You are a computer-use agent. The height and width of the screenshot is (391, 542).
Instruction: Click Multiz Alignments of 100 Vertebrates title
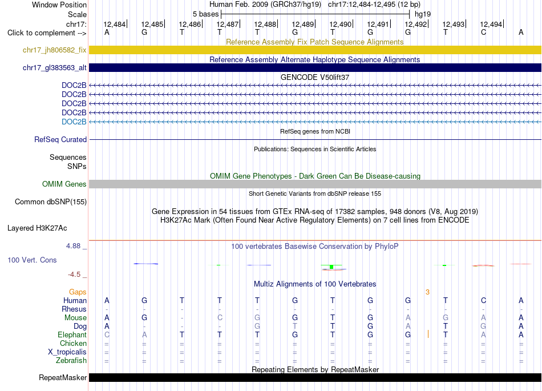coord(315,284)
